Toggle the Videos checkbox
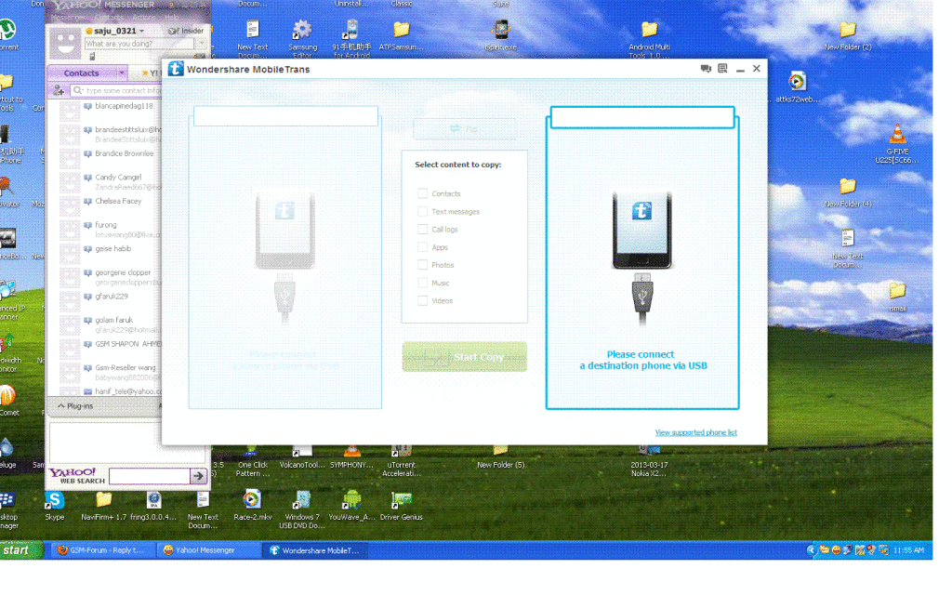This screenshot has height=595, width=952. pos(423,300)
